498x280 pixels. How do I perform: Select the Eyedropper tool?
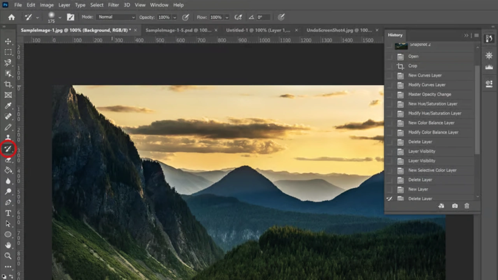[x=8, y=106]
